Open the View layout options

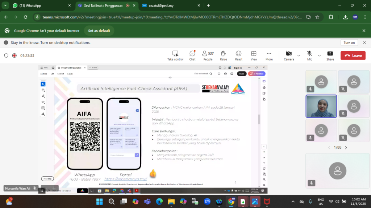254,56
